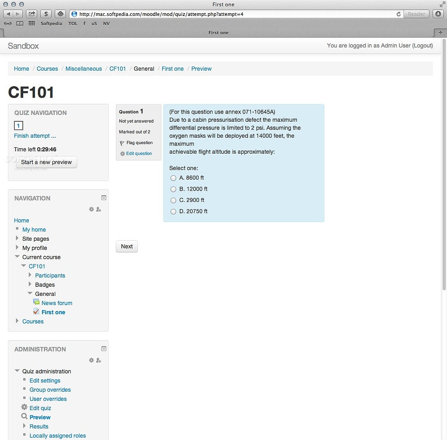Screen dimensions: 447x440
Task: Reload the page with the refresh icon
Action: coord(399,14)
